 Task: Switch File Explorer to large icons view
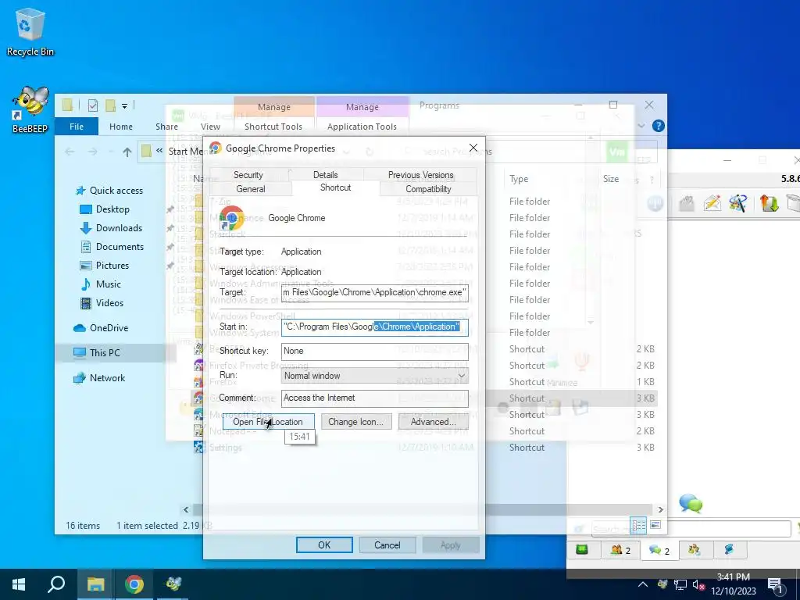point(655,525)
